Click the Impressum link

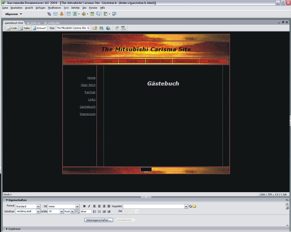point(88,114)
